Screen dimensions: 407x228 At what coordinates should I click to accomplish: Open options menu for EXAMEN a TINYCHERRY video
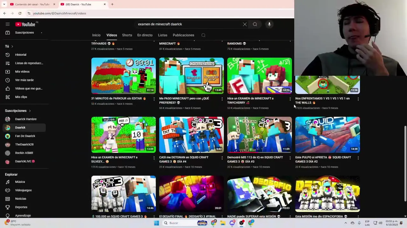coord(290,99)
